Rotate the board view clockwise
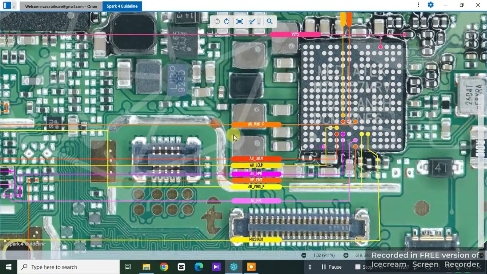This screenshot has width=487, height=274. coord(227,21)
